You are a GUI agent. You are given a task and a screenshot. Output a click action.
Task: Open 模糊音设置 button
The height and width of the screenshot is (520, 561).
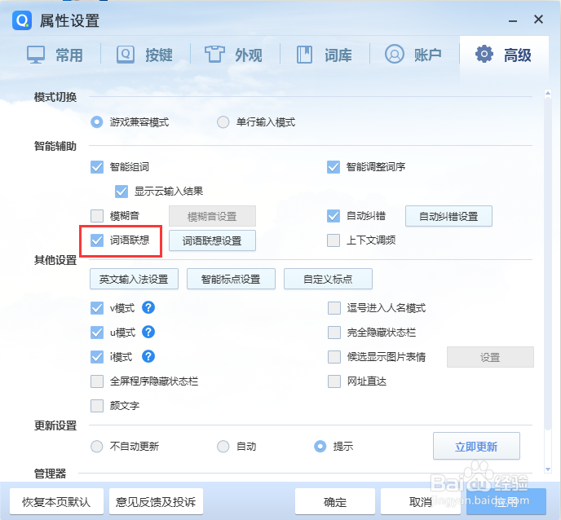click(212, 216)
